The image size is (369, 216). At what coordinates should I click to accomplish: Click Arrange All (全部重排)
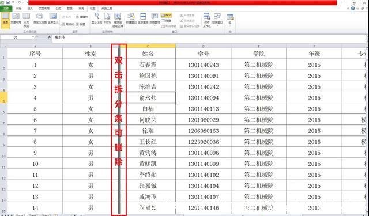click(143, 19)
